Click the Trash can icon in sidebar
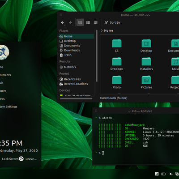179x179 pixels. [61, 55]
